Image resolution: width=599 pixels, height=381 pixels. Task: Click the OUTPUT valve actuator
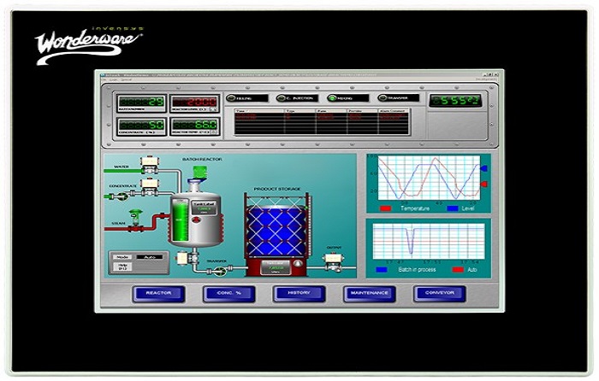pyautogui.click(x=334, y=259)
